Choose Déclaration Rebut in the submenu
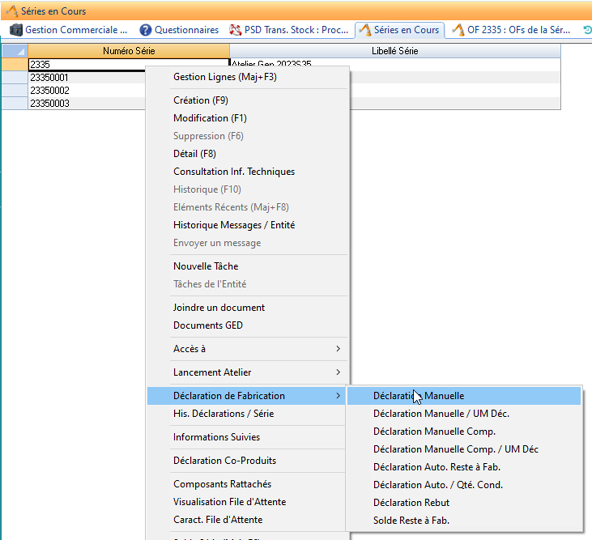 [411, 503]
